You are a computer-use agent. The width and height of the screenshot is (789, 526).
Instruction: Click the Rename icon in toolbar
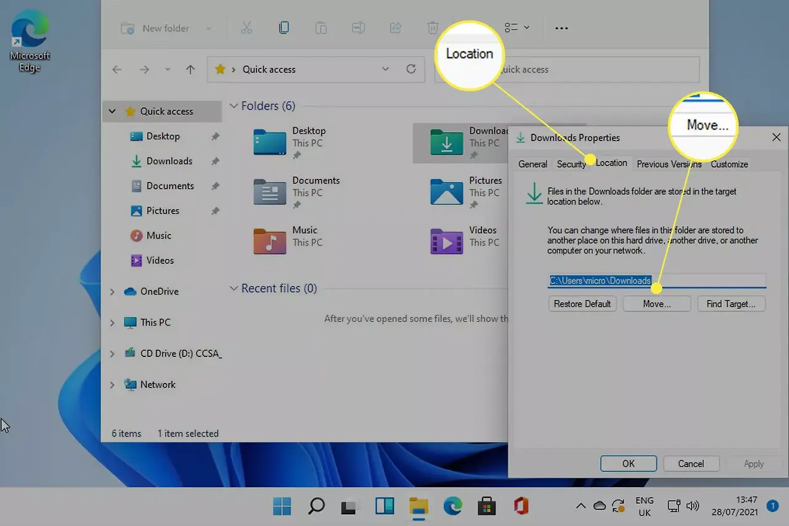[x=358, y=28]
